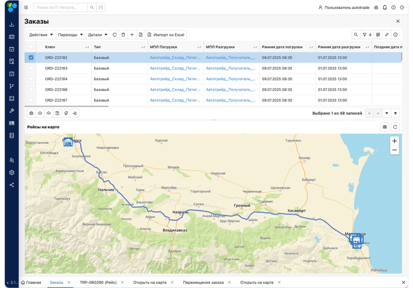
Task: Zoom in on the map
Action: [394, 141]
